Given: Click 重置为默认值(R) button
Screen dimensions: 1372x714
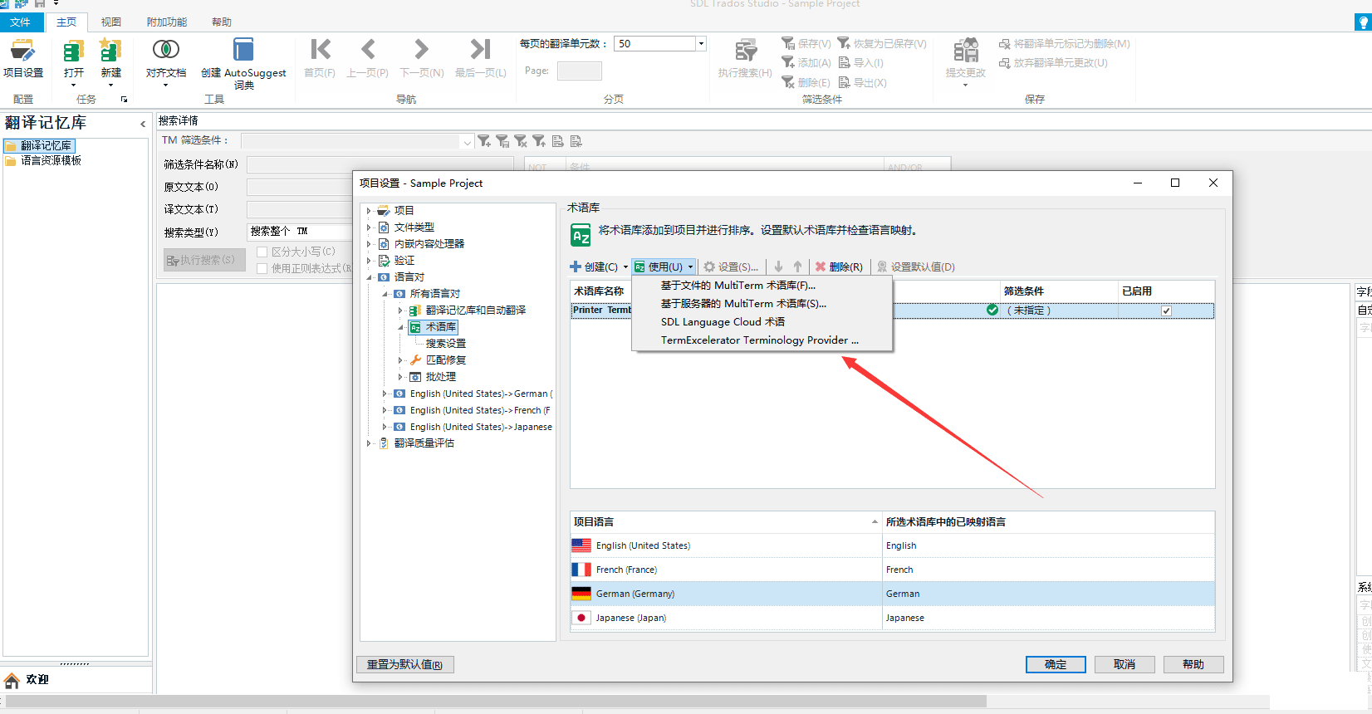Looking at the screenshot, I should point(405,664).
